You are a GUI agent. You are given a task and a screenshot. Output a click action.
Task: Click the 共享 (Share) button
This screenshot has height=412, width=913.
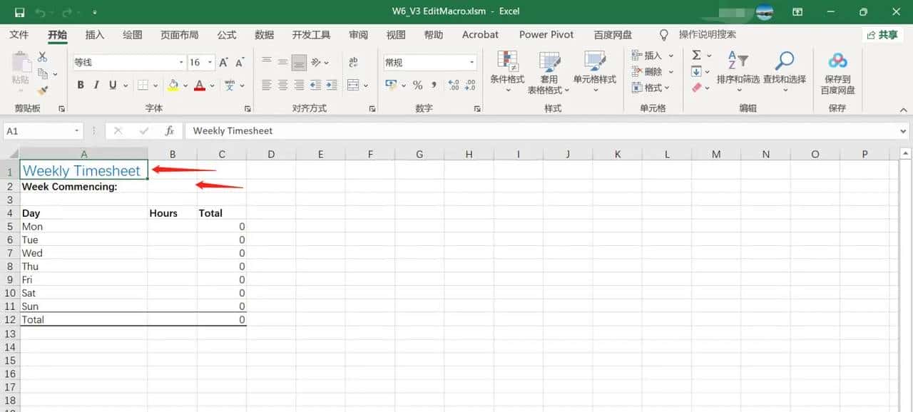(x=882, y=35)
